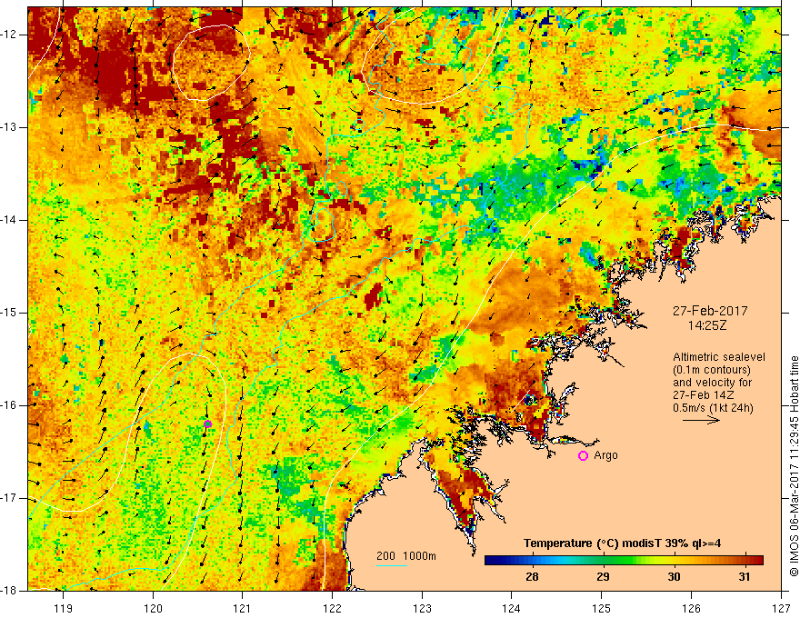Click the "(0.1m contours)" text

(x=712, y=370)
